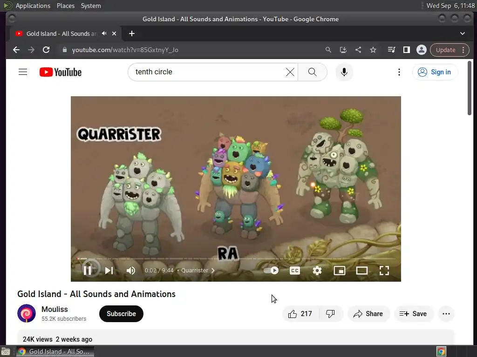Screen dimensions: 477x357
Task: Run the YouTube search
Action: [313, 72]
